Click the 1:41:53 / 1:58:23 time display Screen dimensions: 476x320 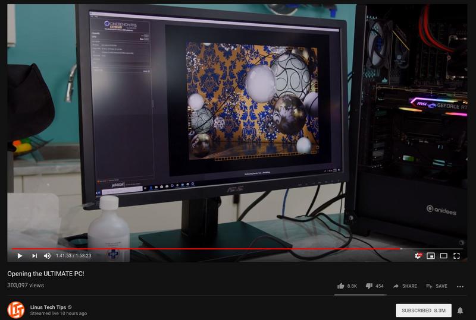tap(73, 256)
